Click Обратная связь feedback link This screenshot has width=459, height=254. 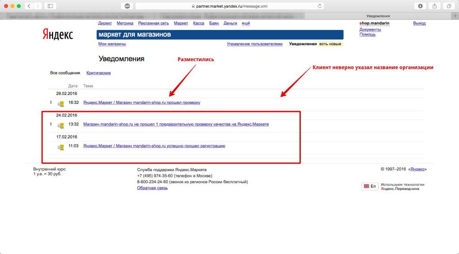coord(152,188)
